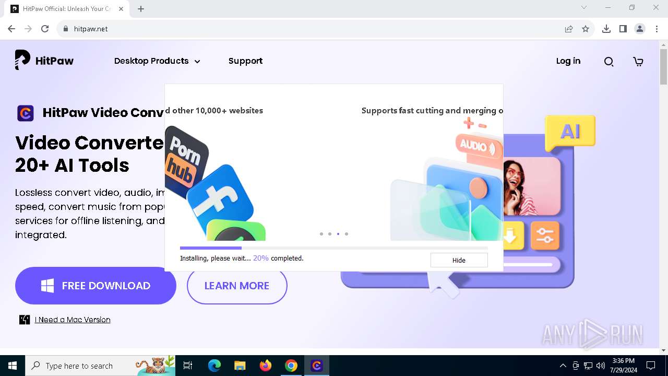Open the Chrome profile avatar icon
Viewport: 668px width, 376px height.
[640, 29]
